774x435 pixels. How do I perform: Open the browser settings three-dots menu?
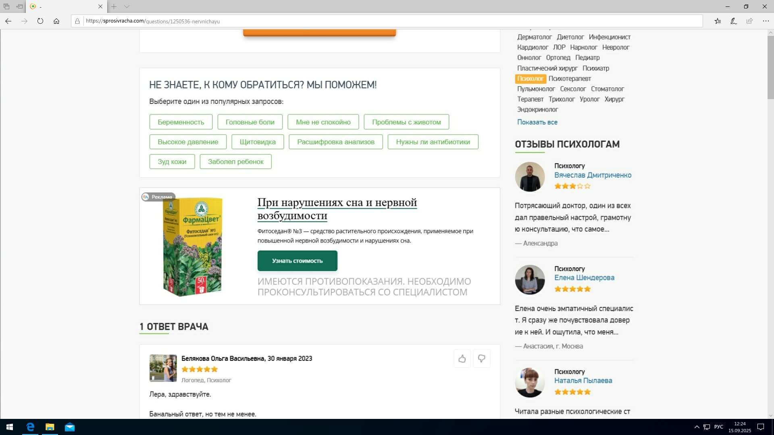coord(766,21)
